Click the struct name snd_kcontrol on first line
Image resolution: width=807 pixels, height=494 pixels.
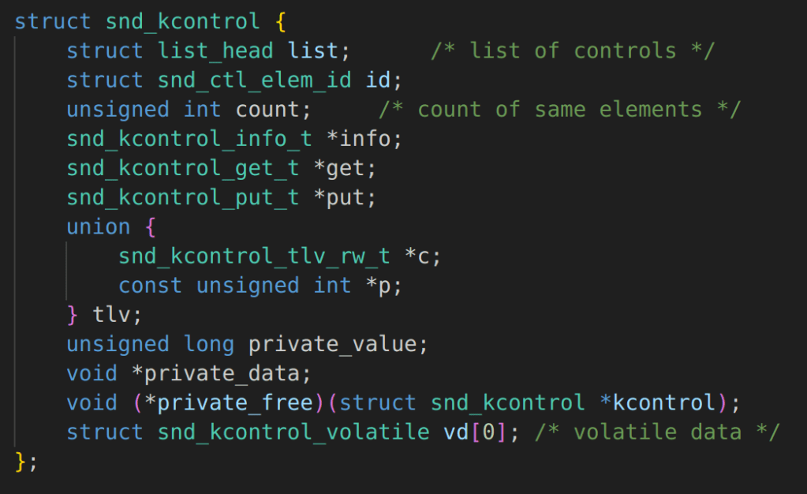click(181, 21)
